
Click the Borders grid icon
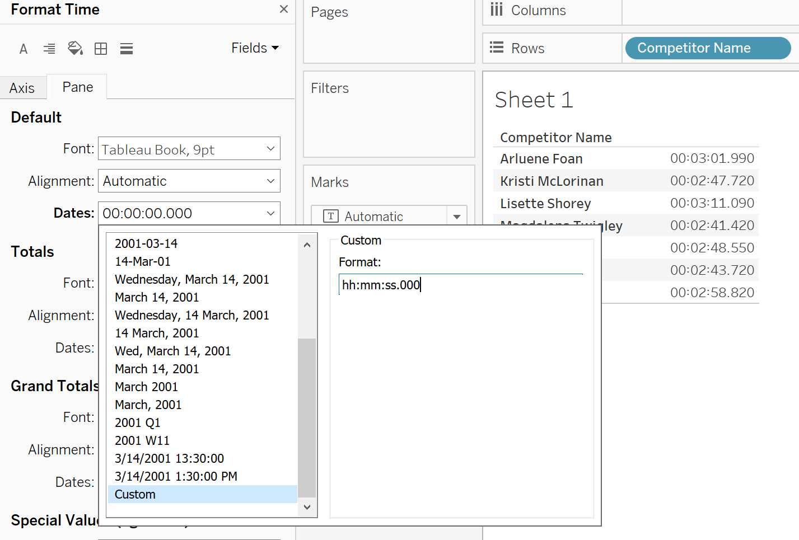pos(101,49)
